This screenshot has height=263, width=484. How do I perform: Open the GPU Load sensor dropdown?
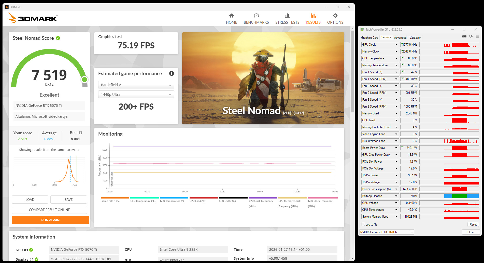[396, 120]
